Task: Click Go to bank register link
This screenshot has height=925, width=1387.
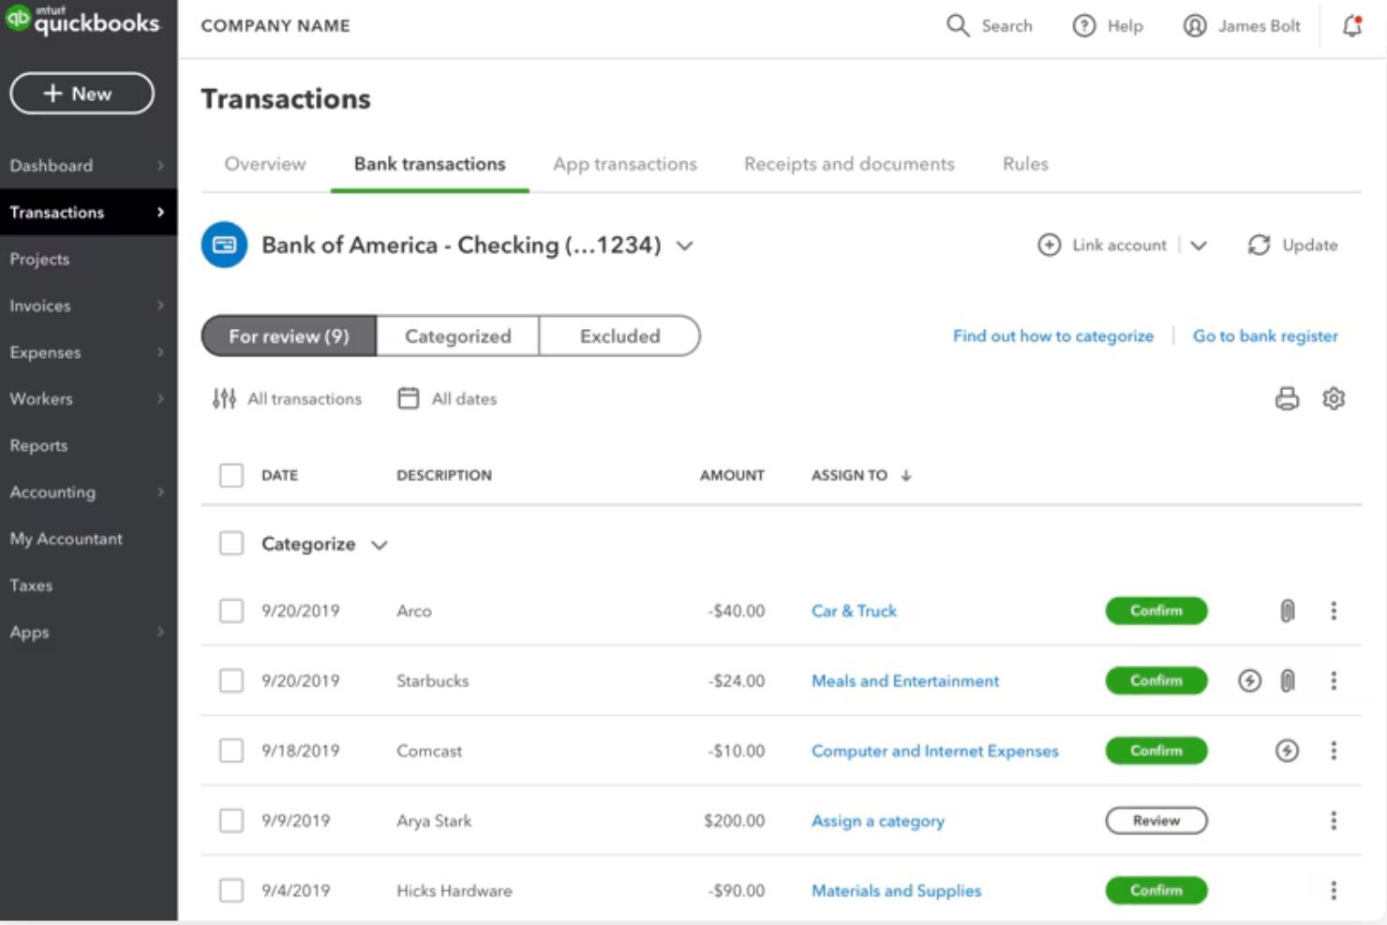Action: point(1265,336)
